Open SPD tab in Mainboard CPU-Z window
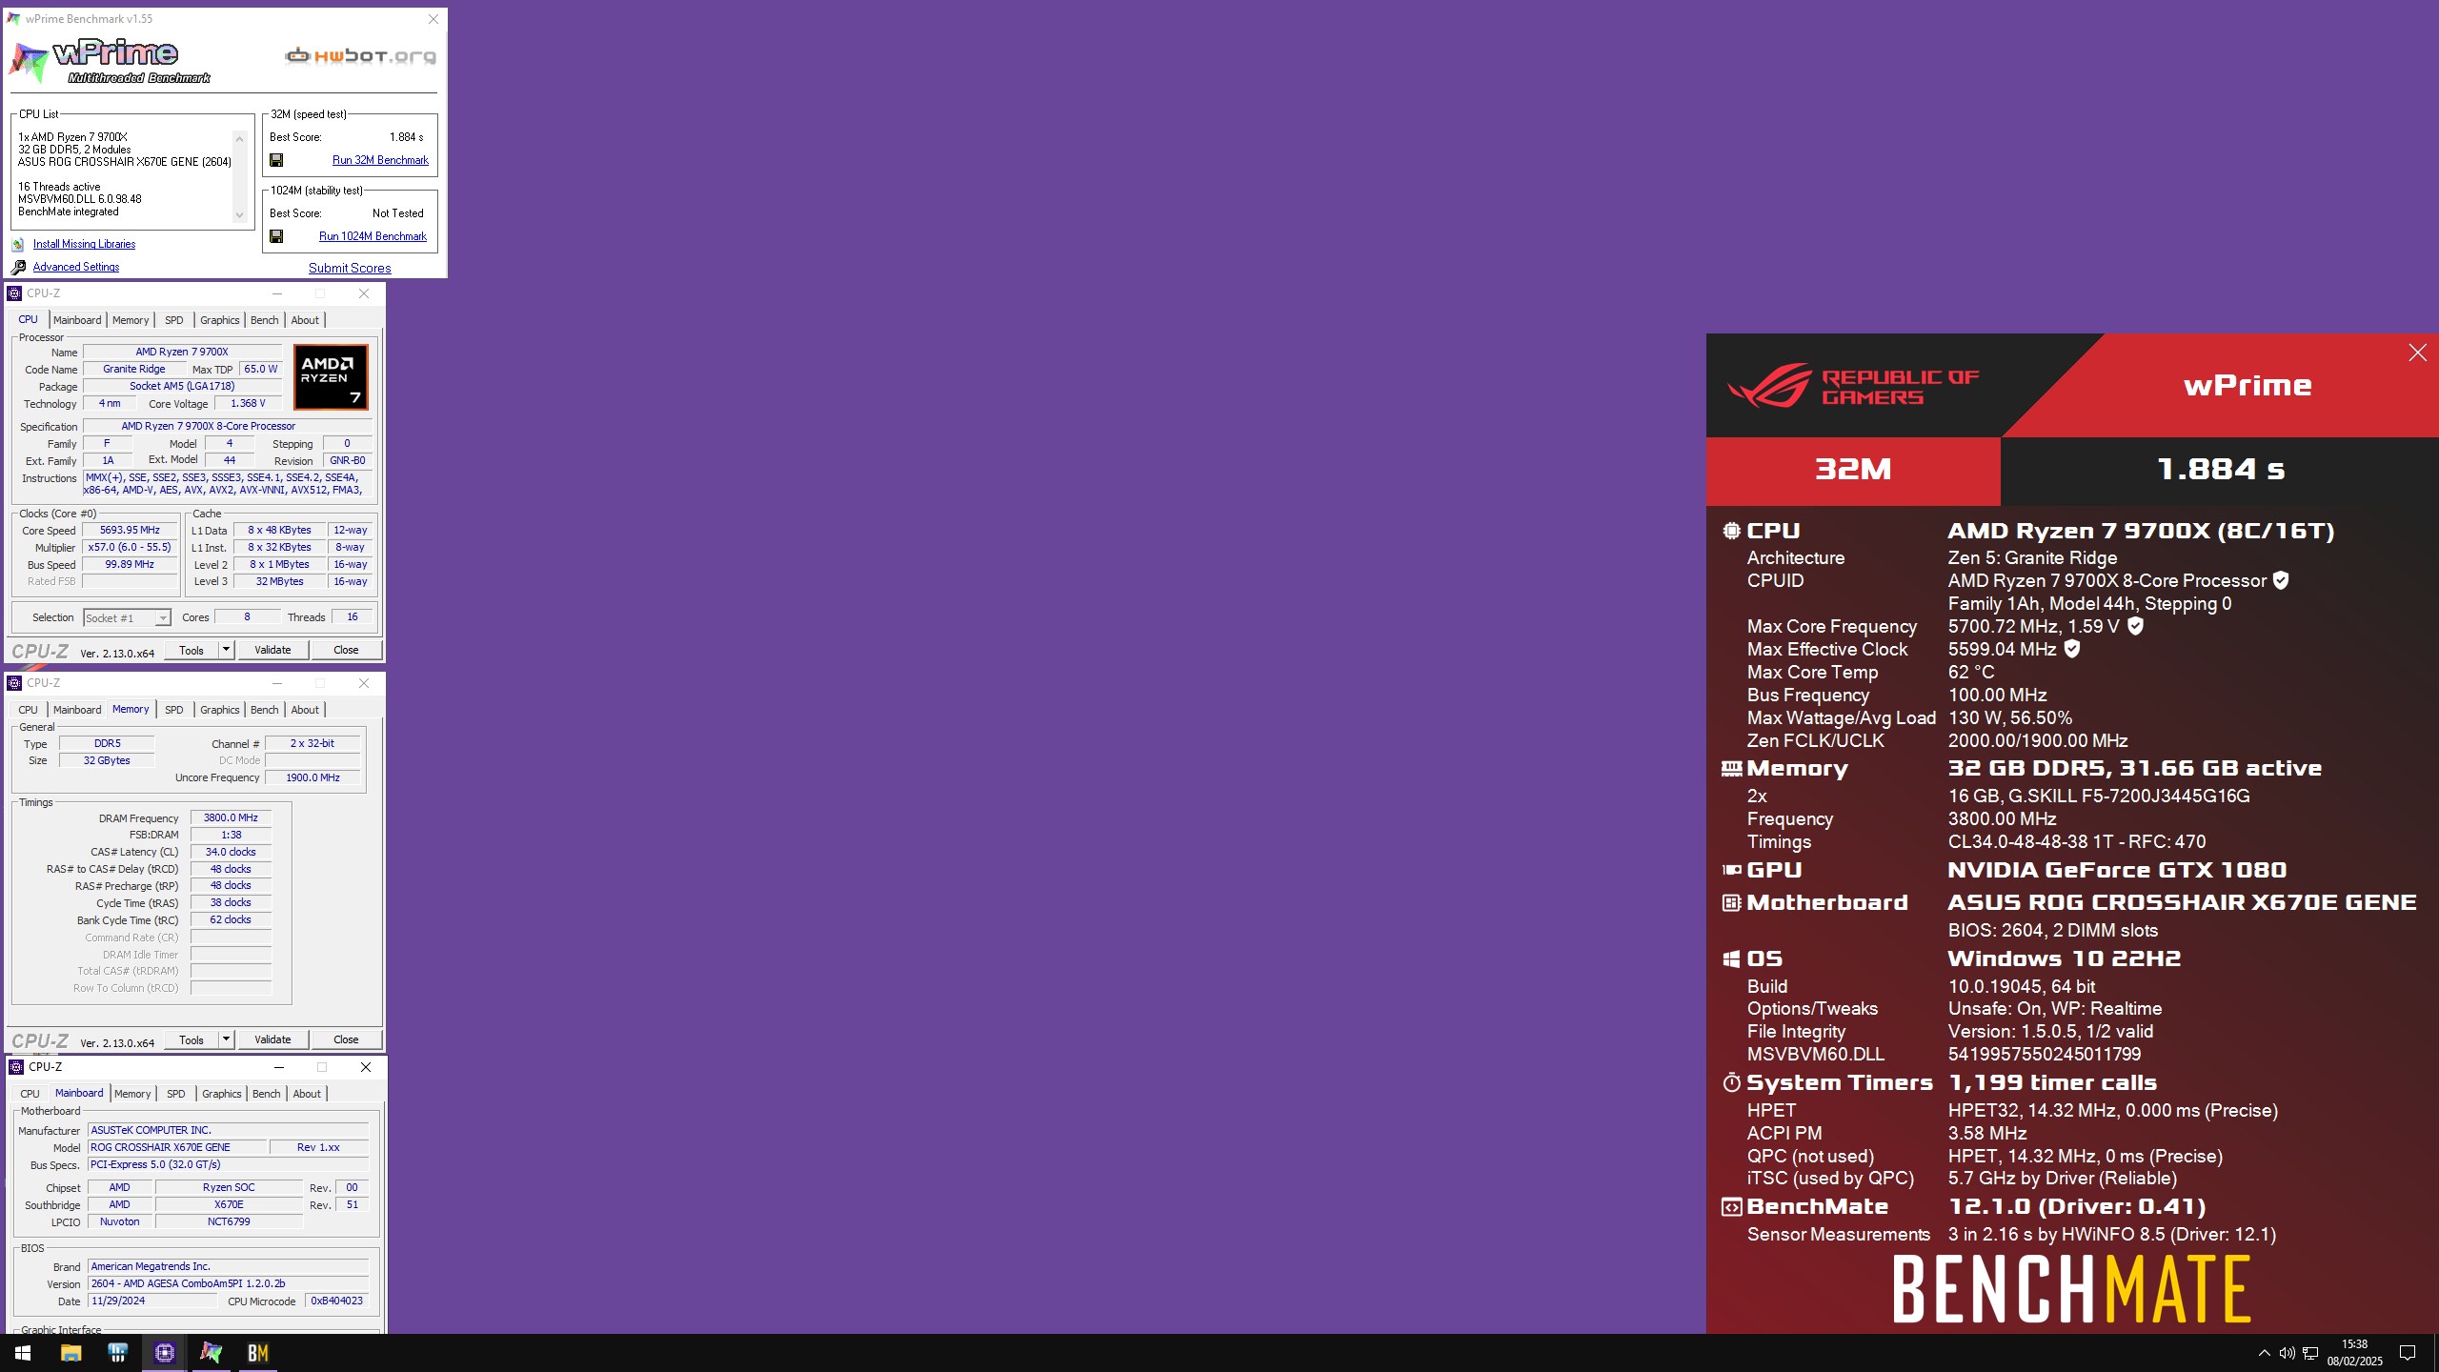2439x1372 pixels. click(x=176, y=1094)
